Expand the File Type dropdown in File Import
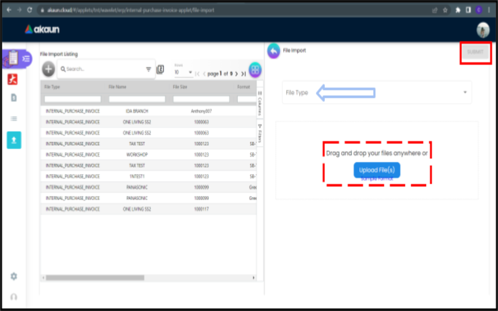498x311 pixels. pyautogui.click(x=377, y=93)
